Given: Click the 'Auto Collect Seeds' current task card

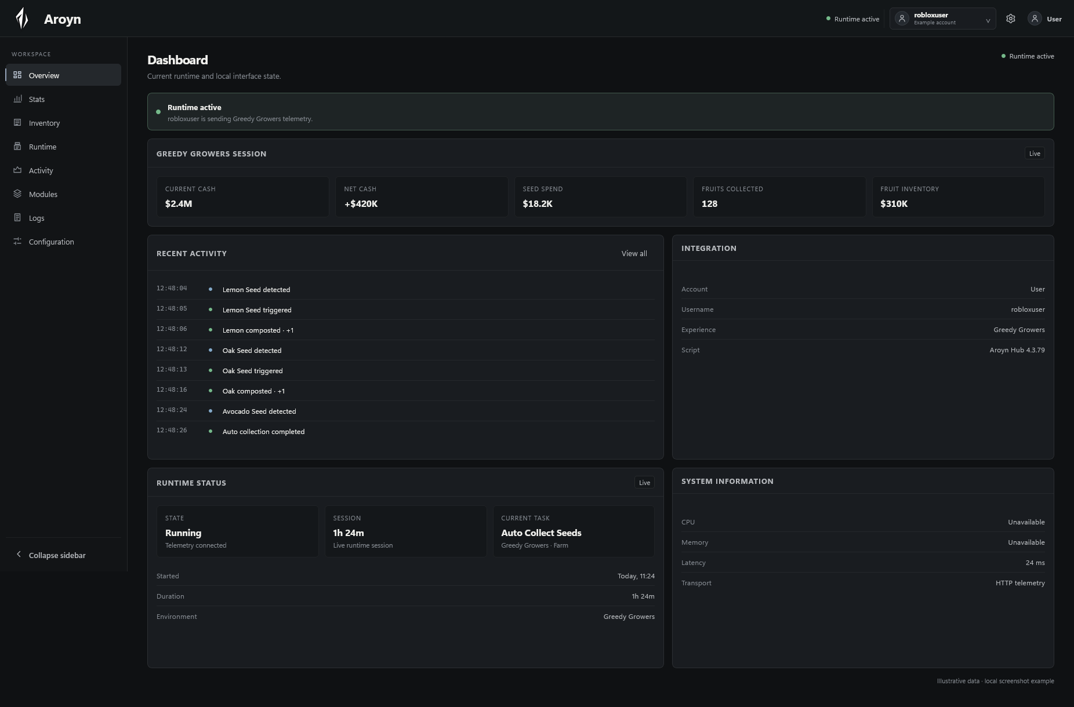Looking at the screenshot, I should pyautogui.click(x=574, y=531).
